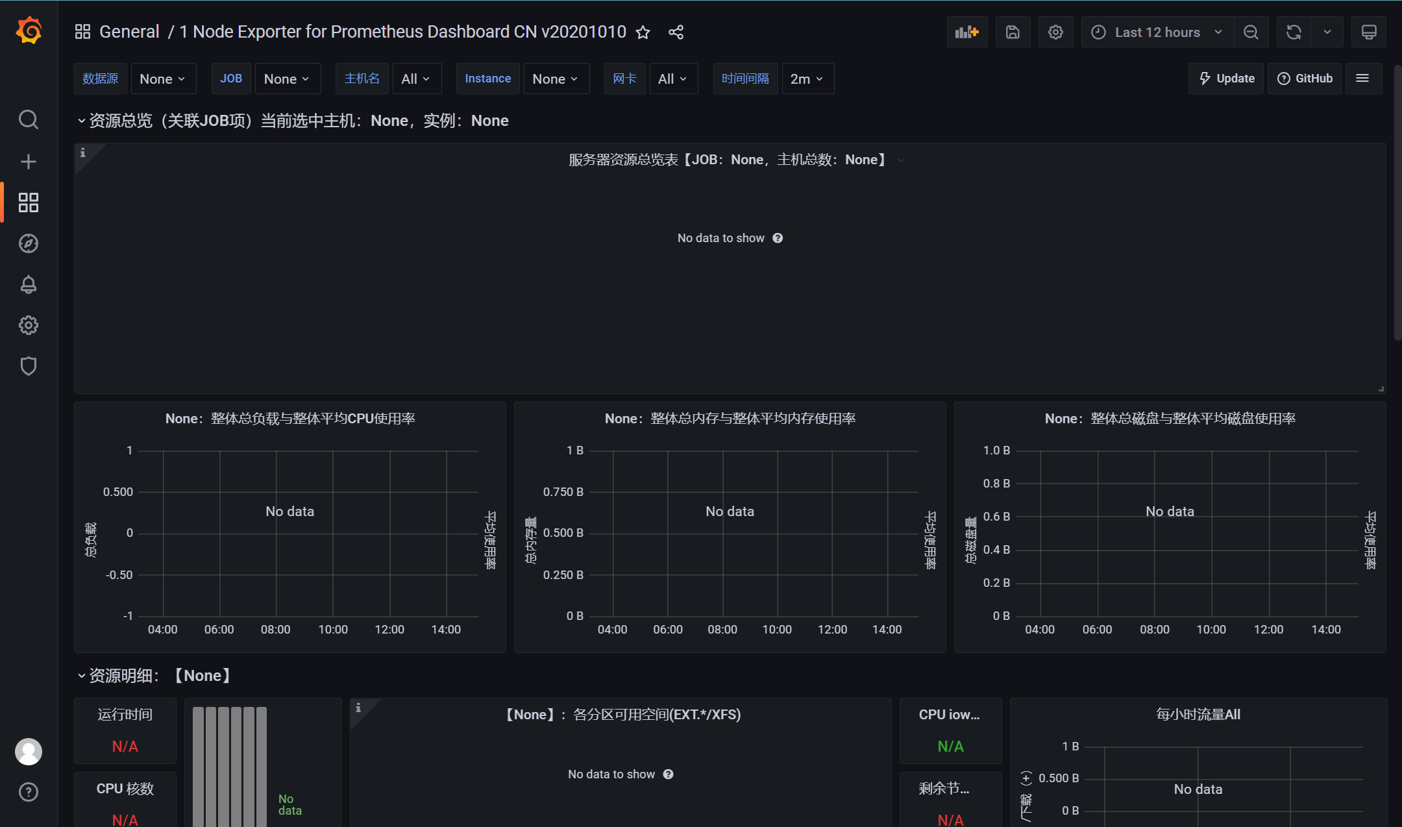Open Server Admin shield icon
Viewport: 1402px width, 827px height.
coord(28,366)
